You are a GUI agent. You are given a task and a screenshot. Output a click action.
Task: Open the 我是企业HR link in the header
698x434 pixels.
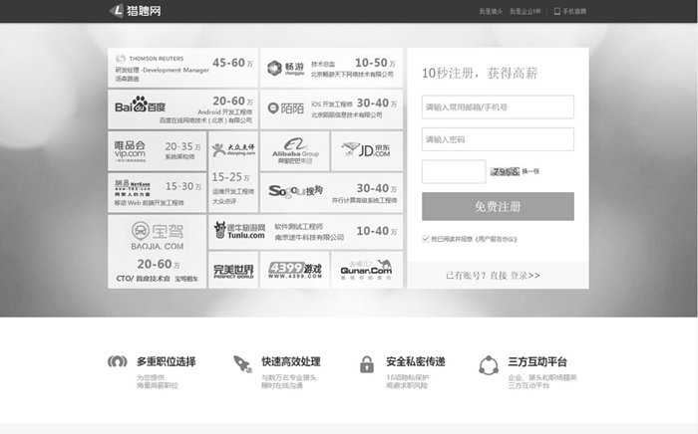(x=525, y=12)
